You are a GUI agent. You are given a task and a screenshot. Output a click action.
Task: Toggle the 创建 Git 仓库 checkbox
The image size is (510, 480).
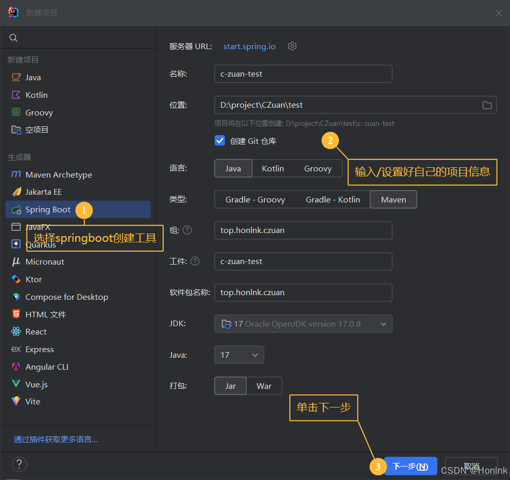(x=220, y=140)
